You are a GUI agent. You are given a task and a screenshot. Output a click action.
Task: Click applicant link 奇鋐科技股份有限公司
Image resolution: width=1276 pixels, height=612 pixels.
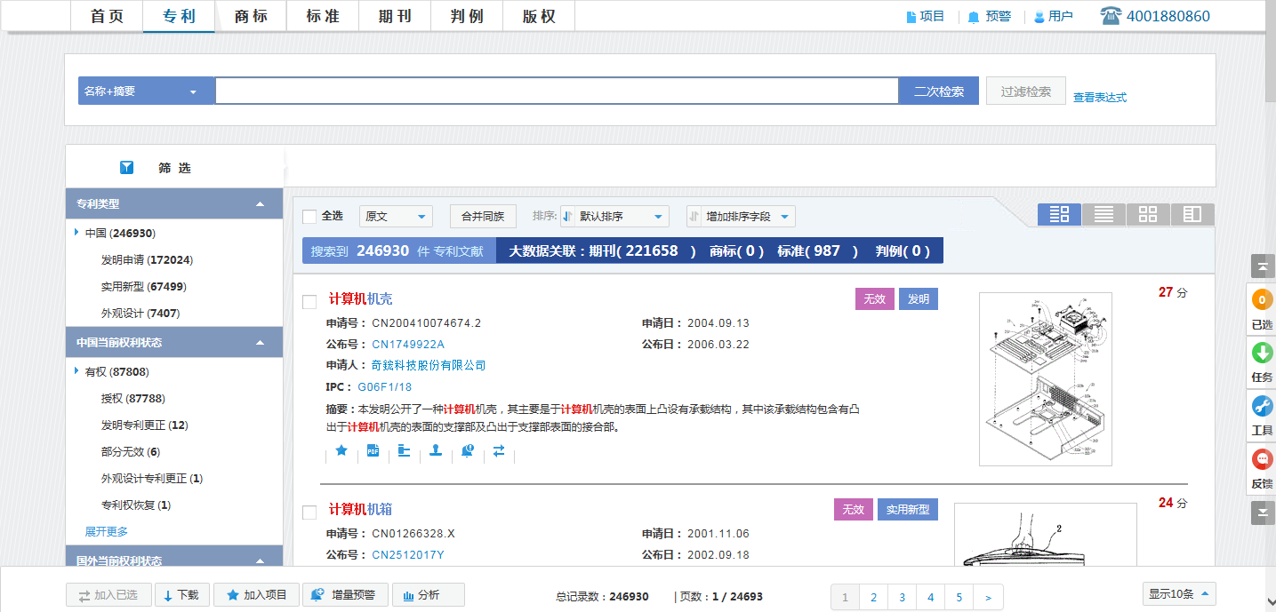tap(429, 366)
